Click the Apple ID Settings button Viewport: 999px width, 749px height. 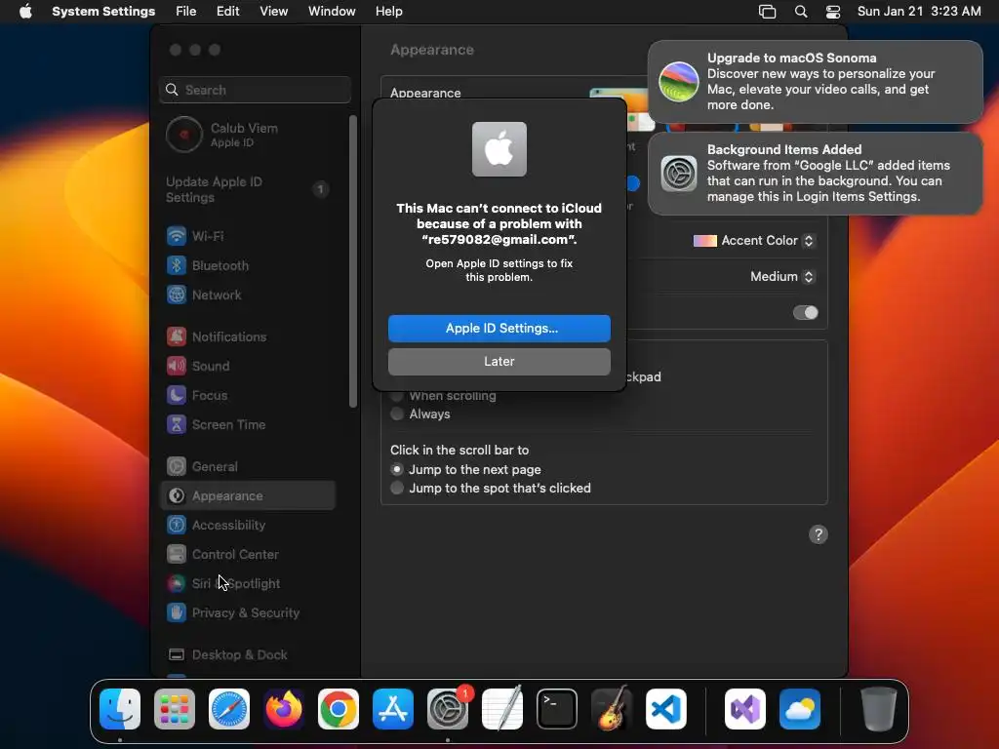(x=499, y=329)
